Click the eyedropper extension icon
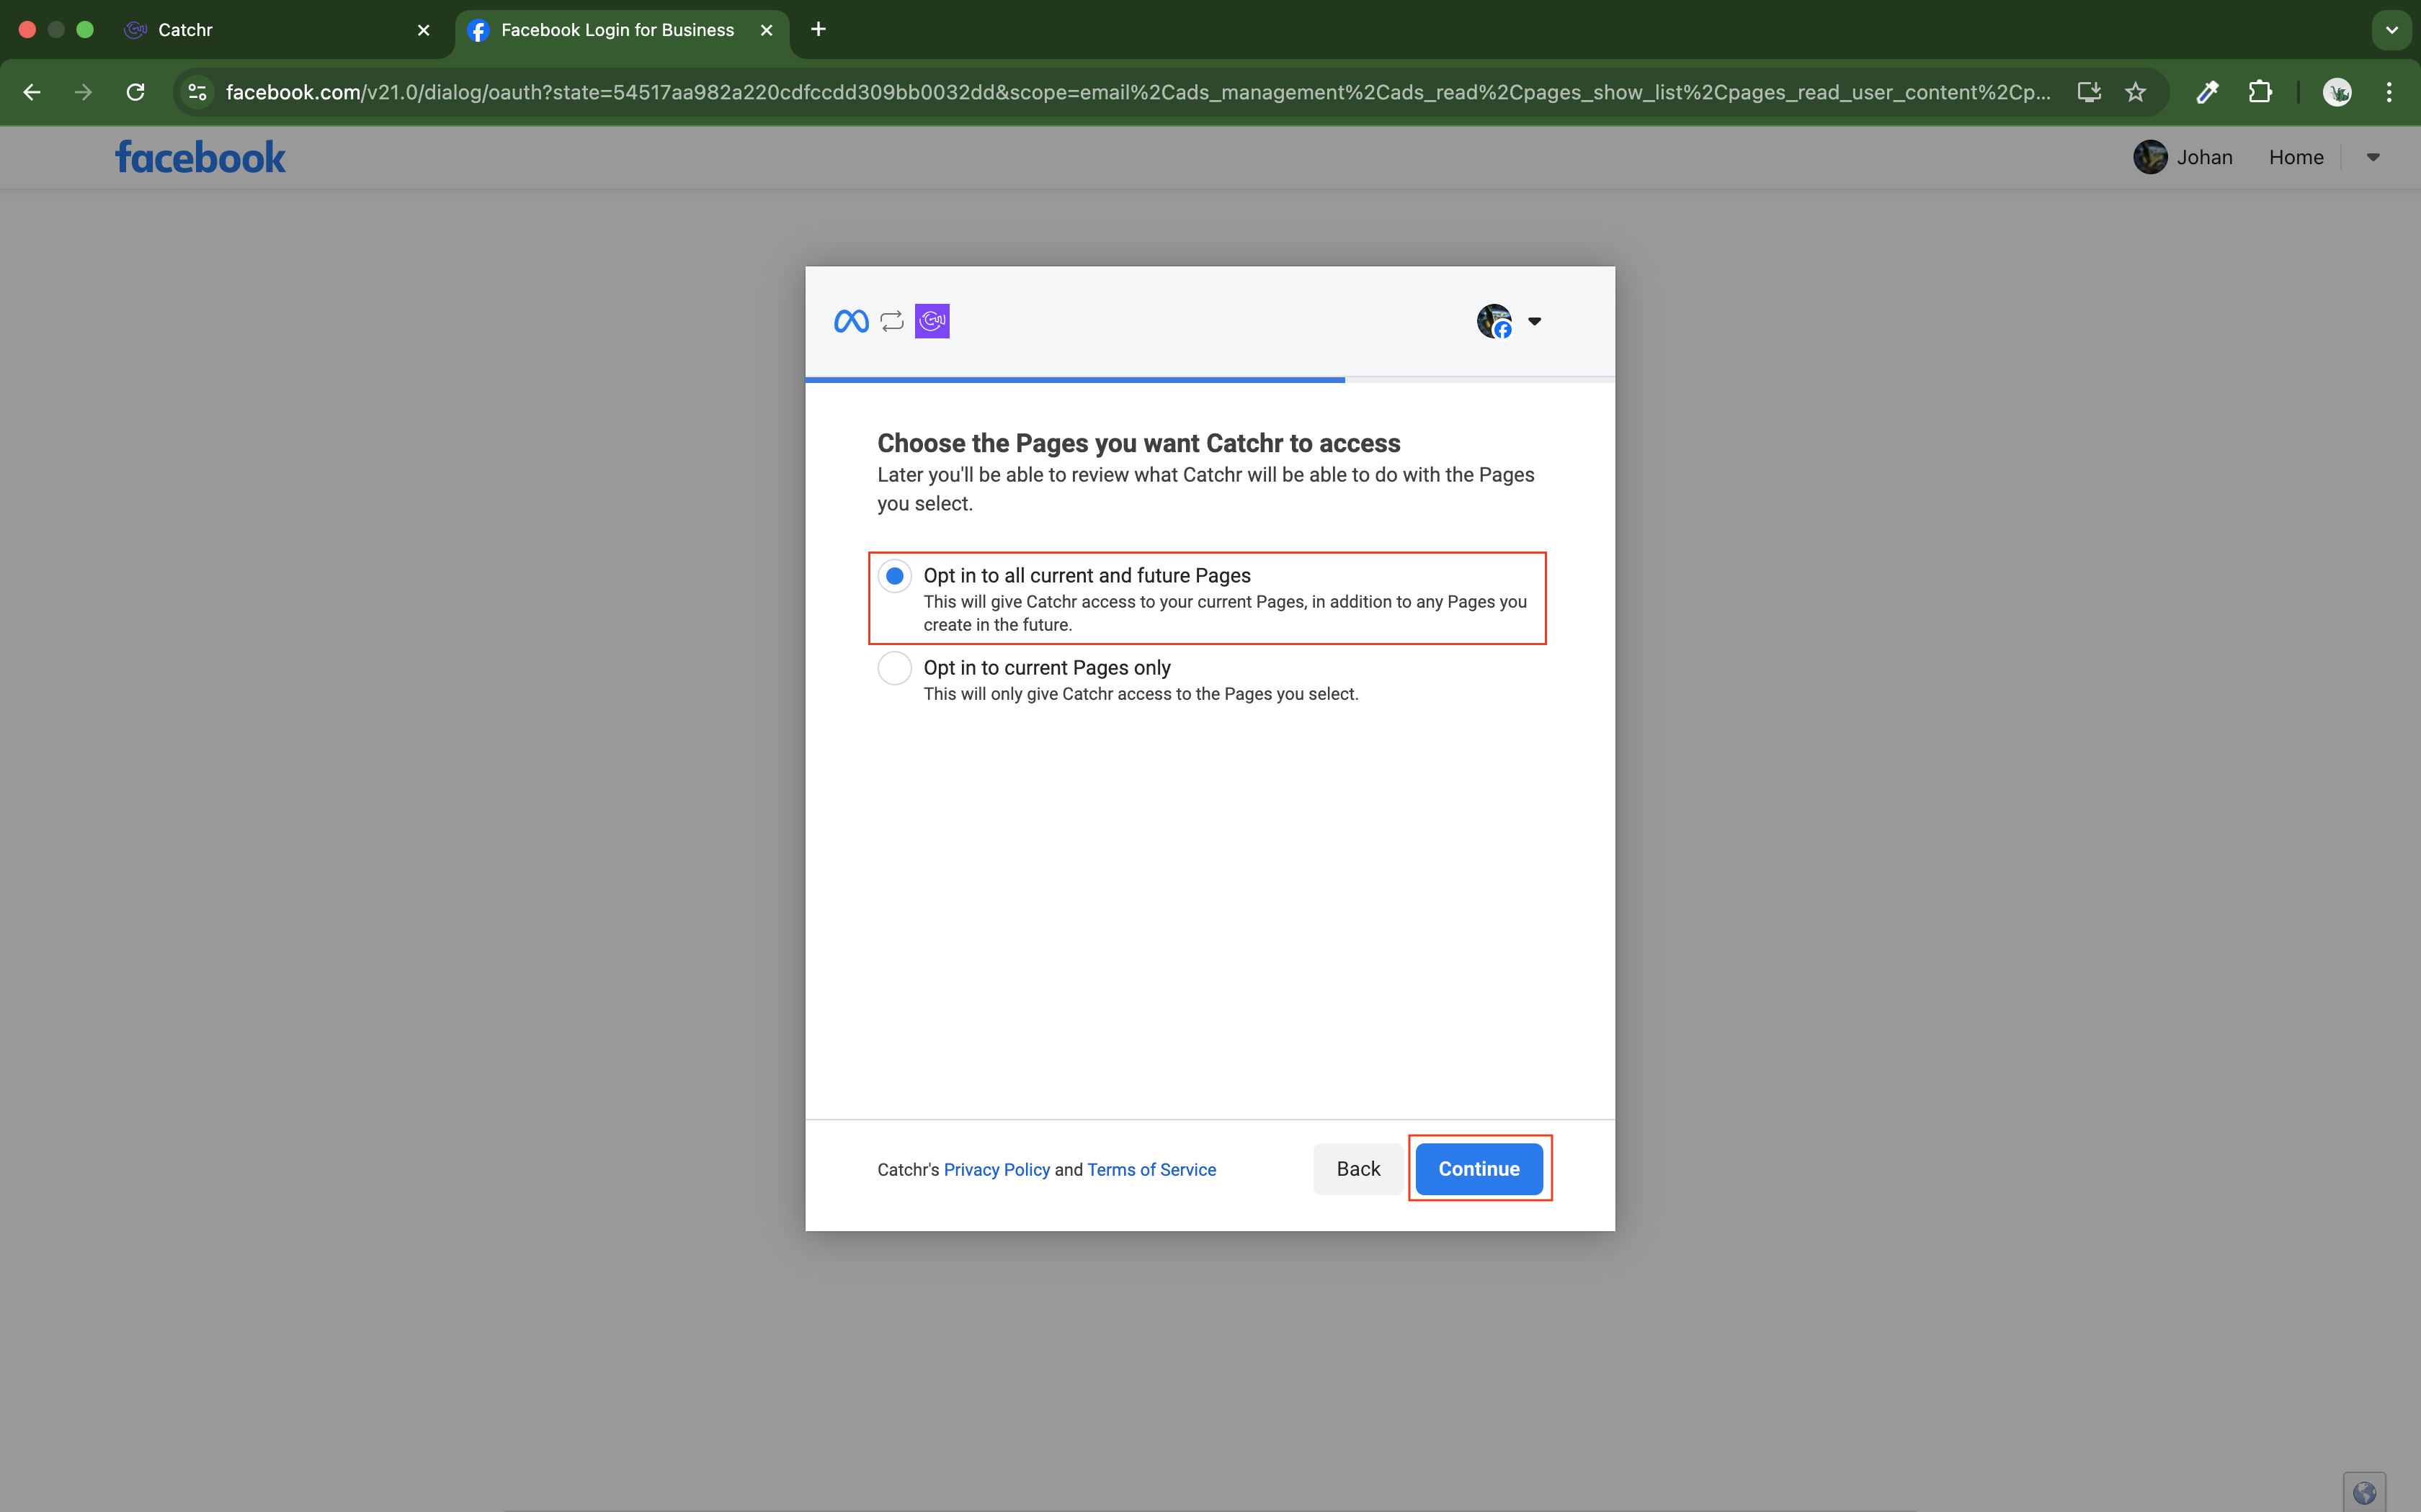This screenshot has height=1512, width=2421. pos(2208,92)
